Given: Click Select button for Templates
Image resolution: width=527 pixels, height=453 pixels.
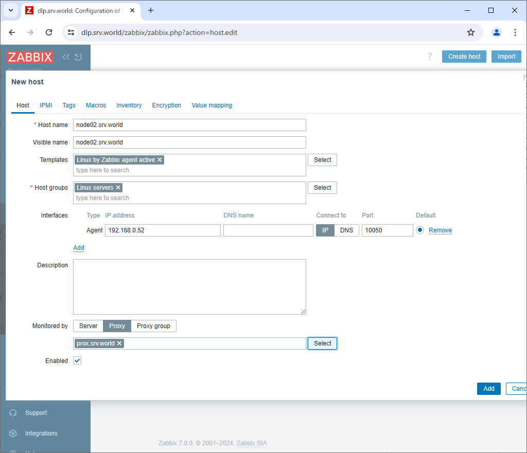Looking at the screenshot, I should (x=322, y=160).
